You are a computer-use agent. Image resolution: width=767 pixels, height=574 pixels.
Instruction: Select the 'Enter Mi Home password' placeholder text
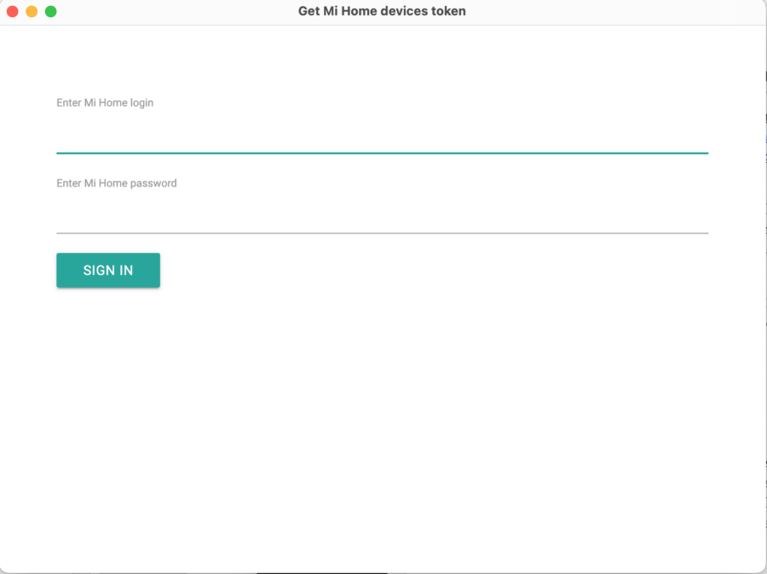tap(116, 183)
